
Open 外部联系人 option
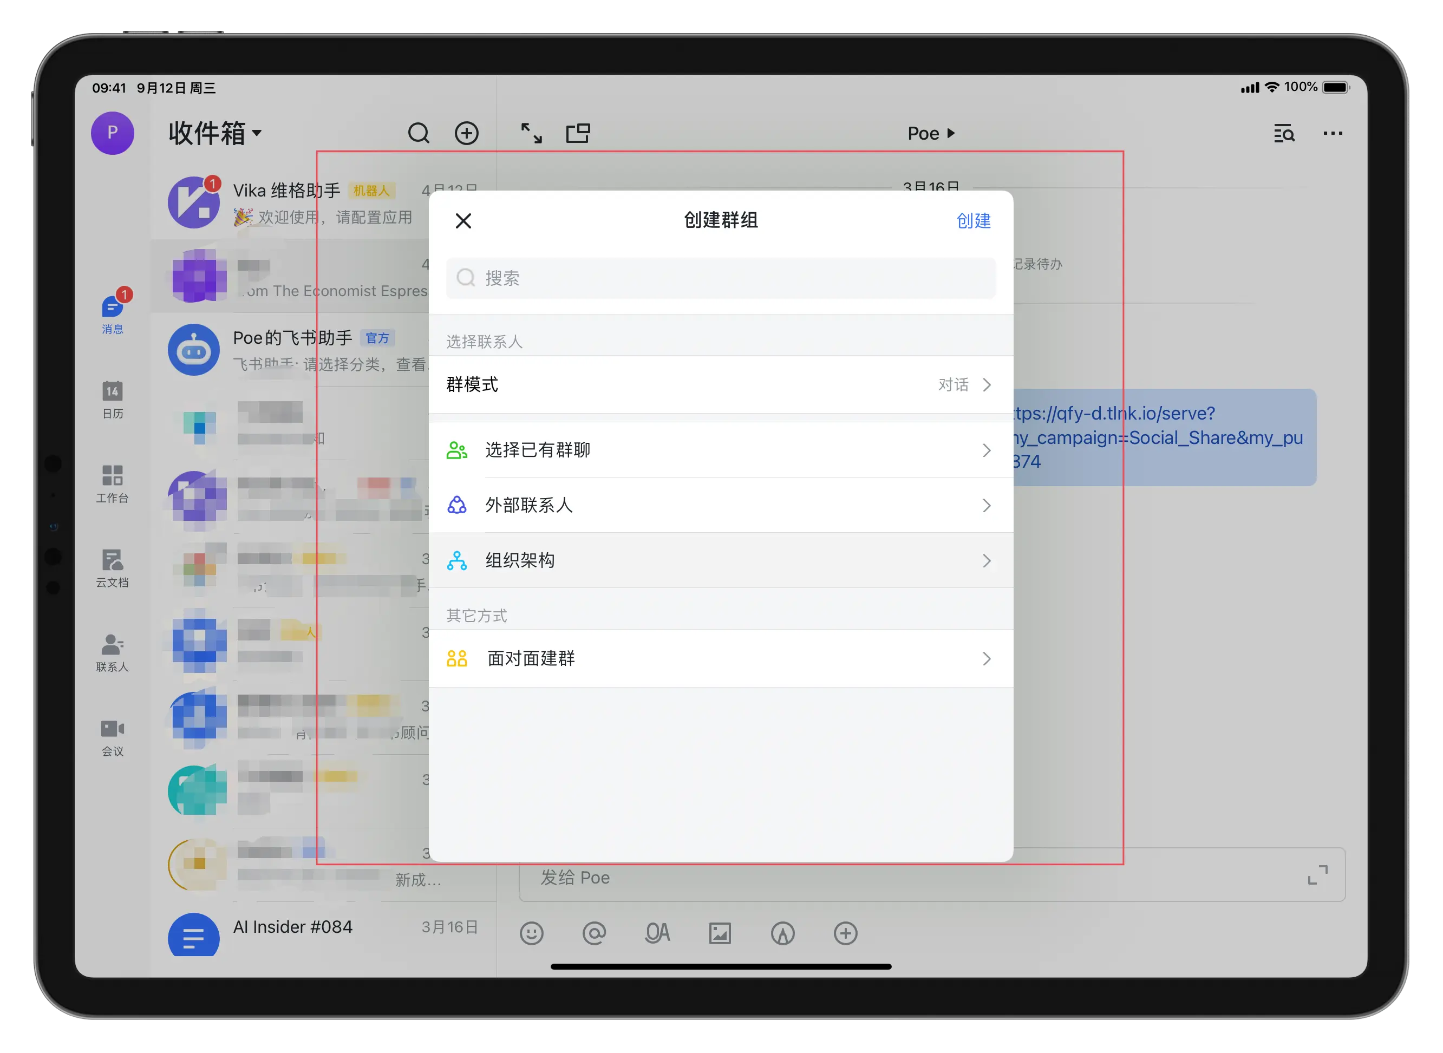720,505
